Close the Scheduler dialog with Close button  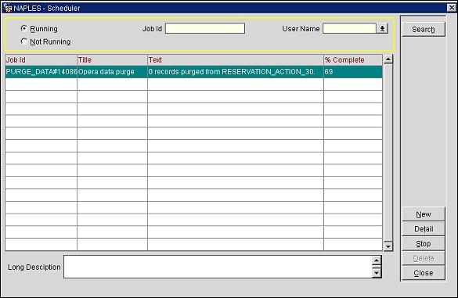click(424, 273)
